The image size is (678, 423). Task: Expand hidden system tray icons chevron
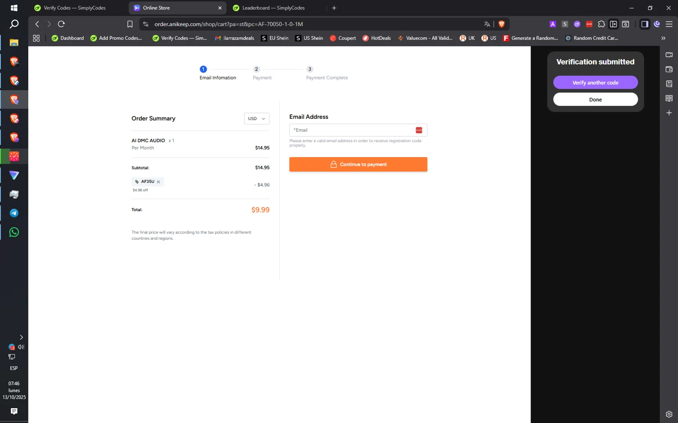tap(21, 337)
